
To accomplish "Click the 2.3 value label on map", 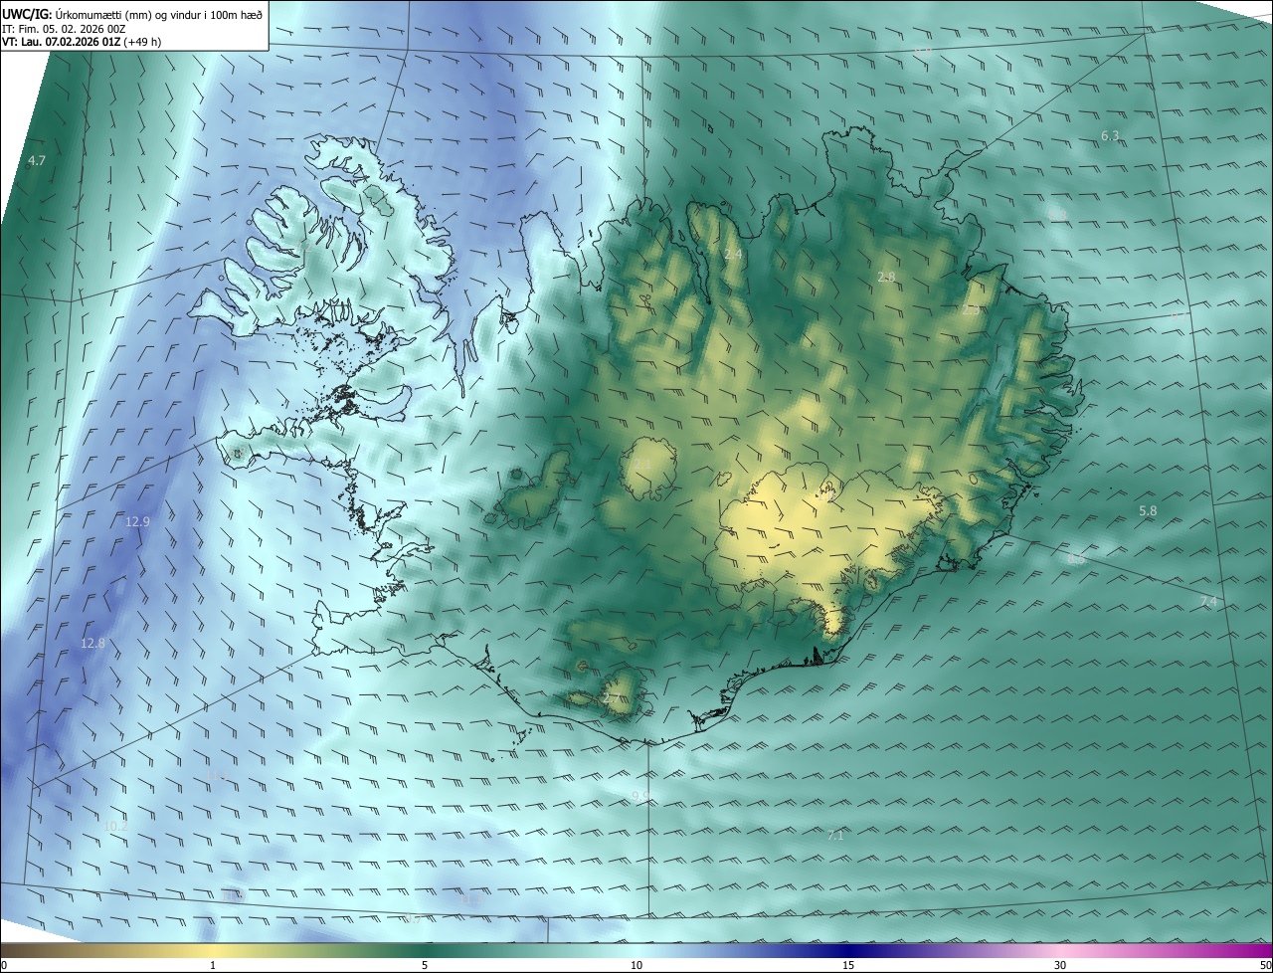I will pyautogui.click(x=971, y=309).
